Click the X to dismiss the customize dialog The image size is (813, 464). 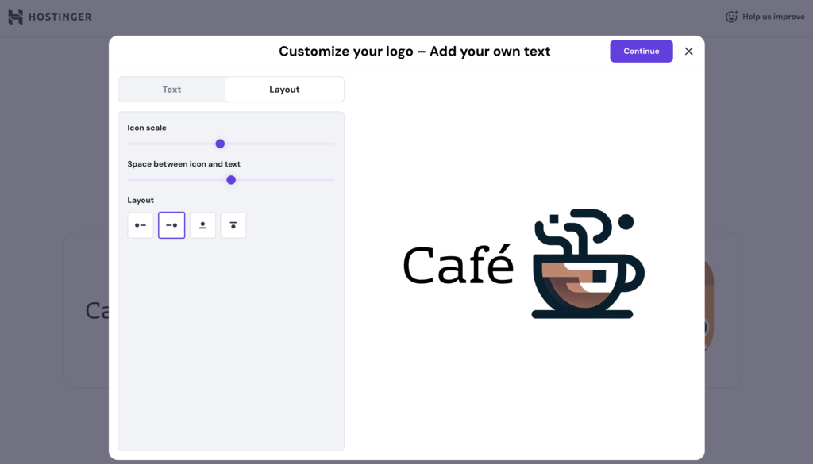coord(688,51)
